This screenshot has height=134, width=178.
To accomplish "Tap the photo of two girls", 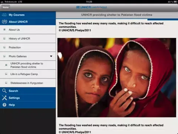I will pyautogui.click(x=117, y=77).
